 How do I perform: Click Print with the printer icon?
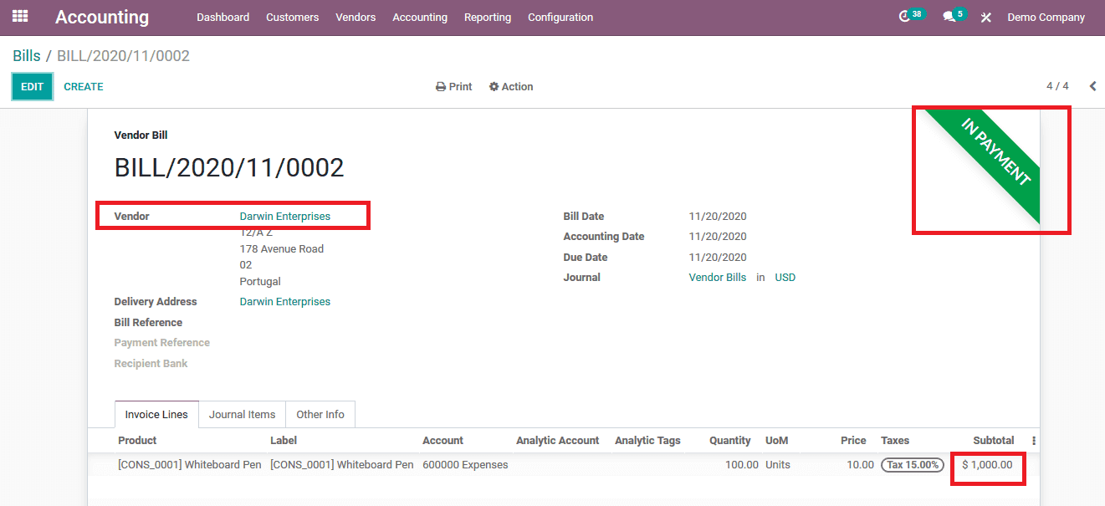pyautogui.click(x=454, y=87)
